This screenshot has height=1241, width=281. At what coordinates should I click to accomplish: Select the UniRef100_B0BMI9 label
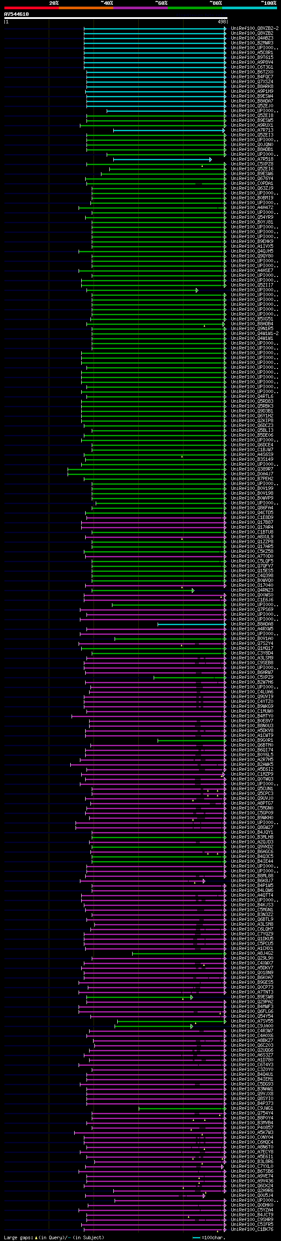click(x=252, y=198)
